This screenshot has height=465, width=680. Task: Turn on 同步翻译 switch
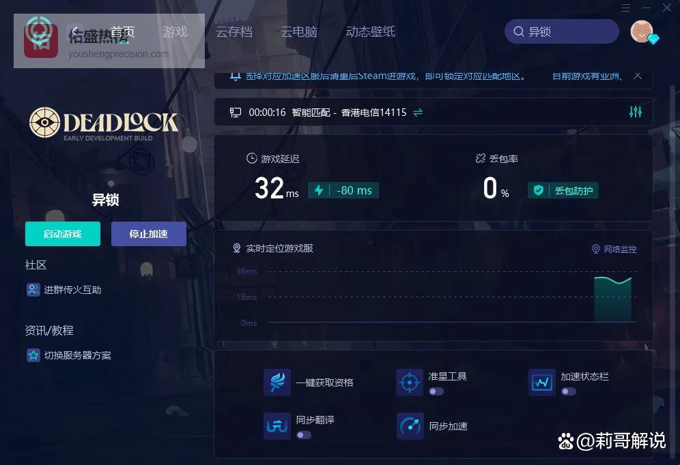[304, 435]
